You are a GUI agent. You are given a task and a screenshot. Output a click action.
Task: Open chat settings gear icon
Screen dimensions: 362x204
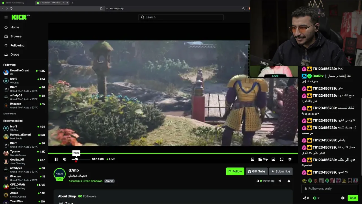343,198
